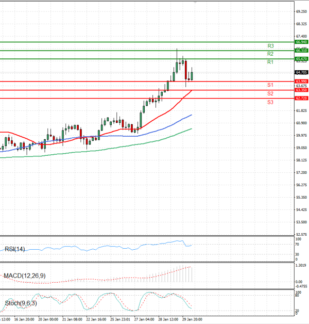Viewport: 309px width, 324px height.
Task: Click the S2 support label
Action: coord(270,94)
